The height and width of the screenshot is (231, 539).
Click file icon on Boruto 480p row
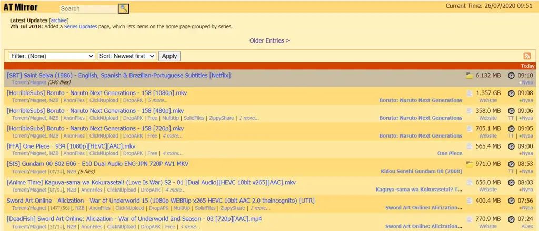pos(470,111)
